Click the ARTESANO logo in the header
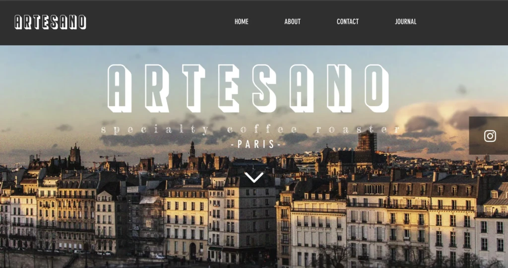 (x=50, y=22)
